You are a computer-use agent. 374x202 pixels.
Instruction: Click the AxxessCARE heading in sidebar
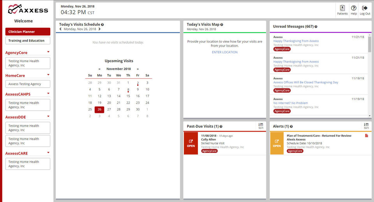[16, 153]
